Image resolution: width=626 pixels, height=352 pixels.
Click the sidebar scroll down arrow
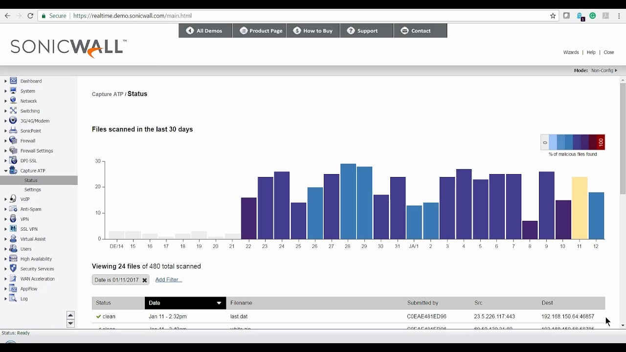(70, 323)
